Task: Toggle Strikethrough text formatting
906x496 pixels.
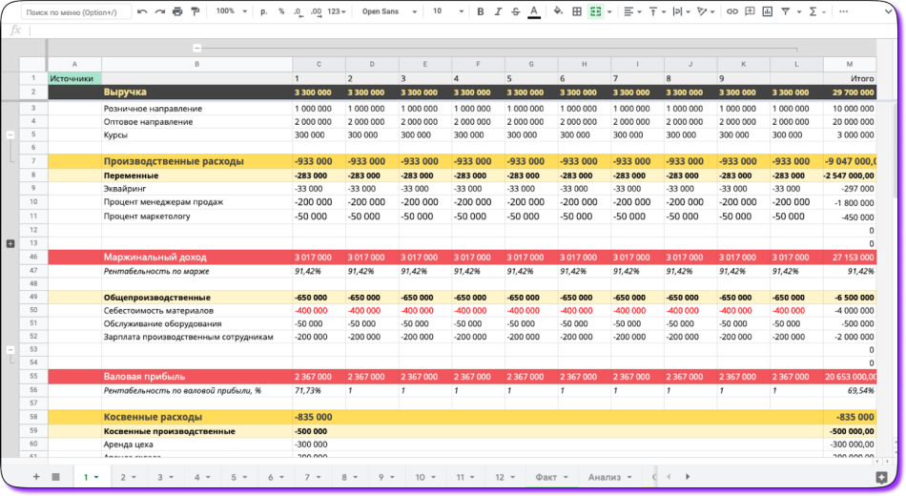Action: tap(516, 11)
